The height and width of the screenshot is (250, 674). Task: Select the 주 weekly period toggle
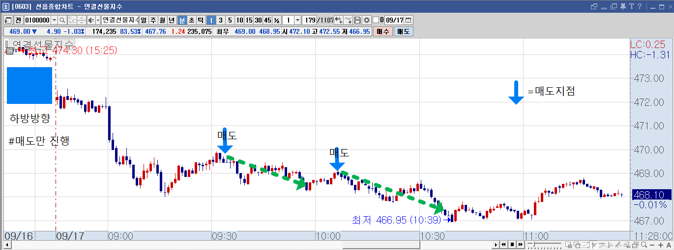[x=153, y=20]
